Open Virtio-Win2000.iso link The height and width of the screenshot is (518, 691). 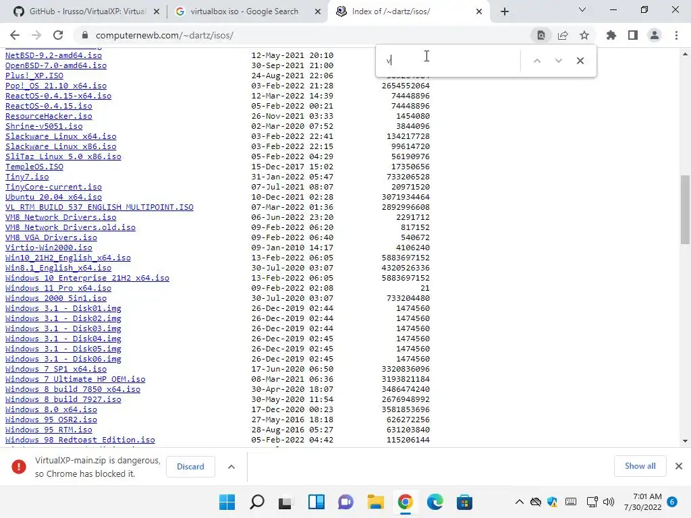[x=49, y=248]
